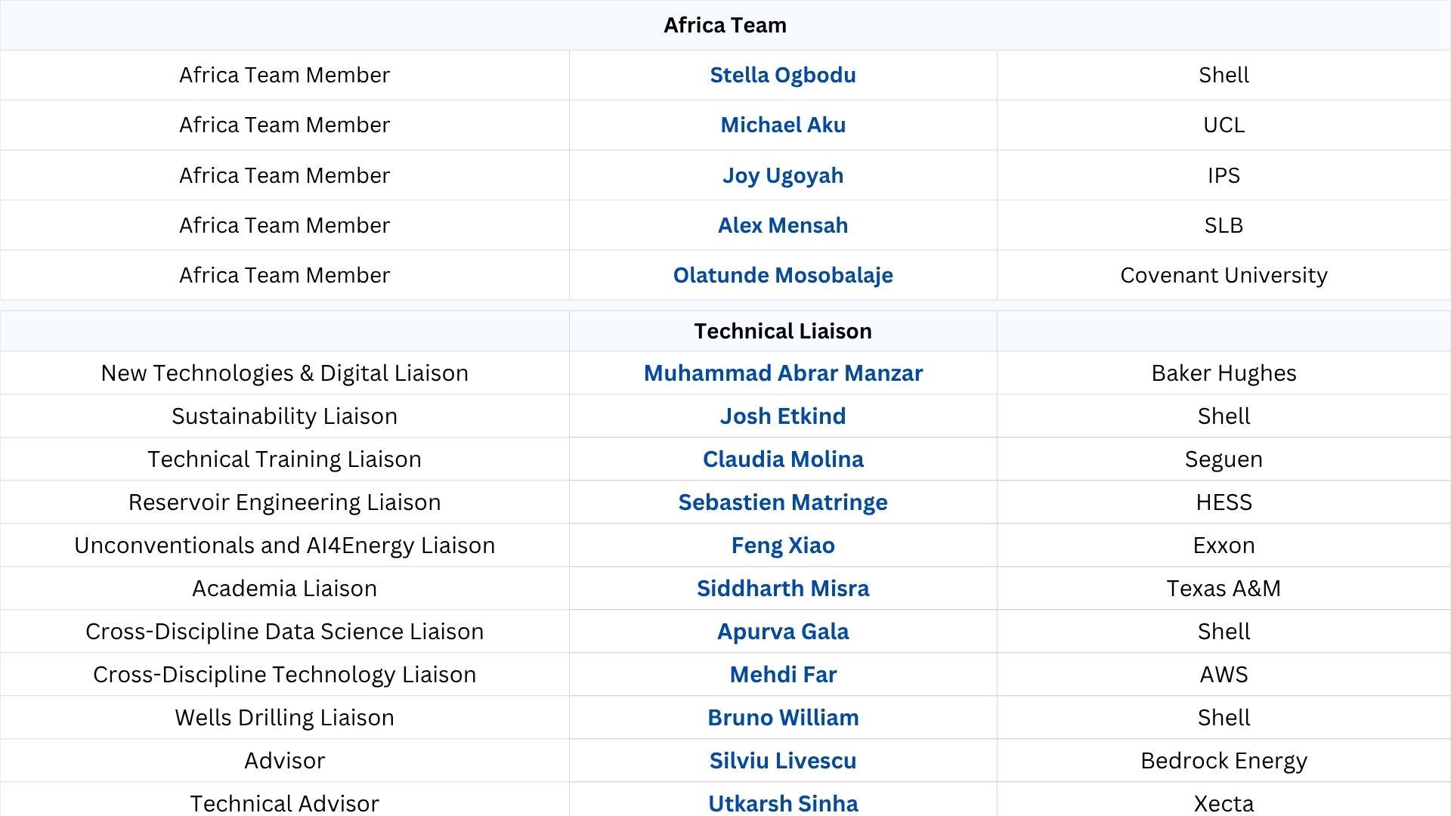Open the Josh Etkind link
Viewport: 1451px width, 816px height.
pyautogui.click(x=782, y=416)
